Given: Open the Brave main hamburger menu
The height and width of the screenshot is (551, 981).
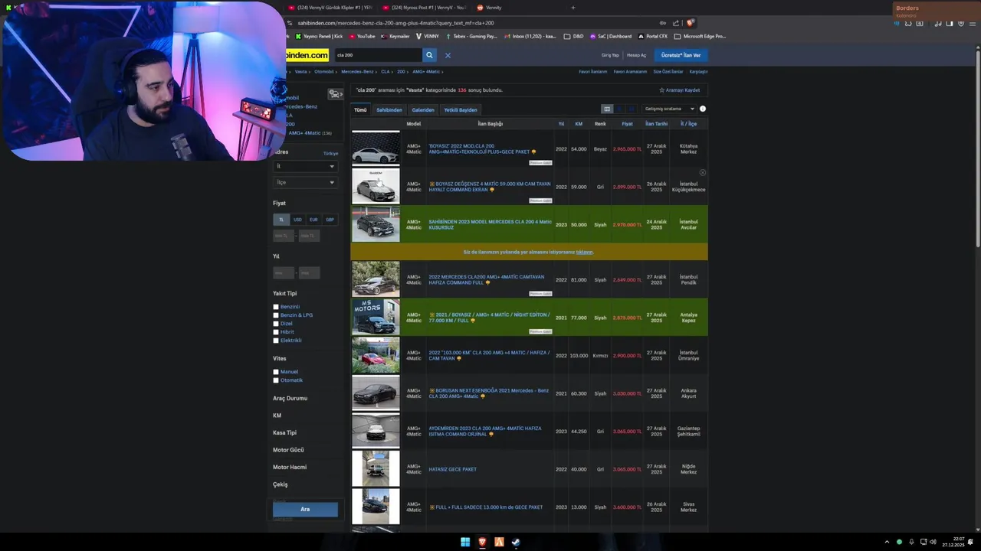Looking at the screenshot, I should (971, 23).
